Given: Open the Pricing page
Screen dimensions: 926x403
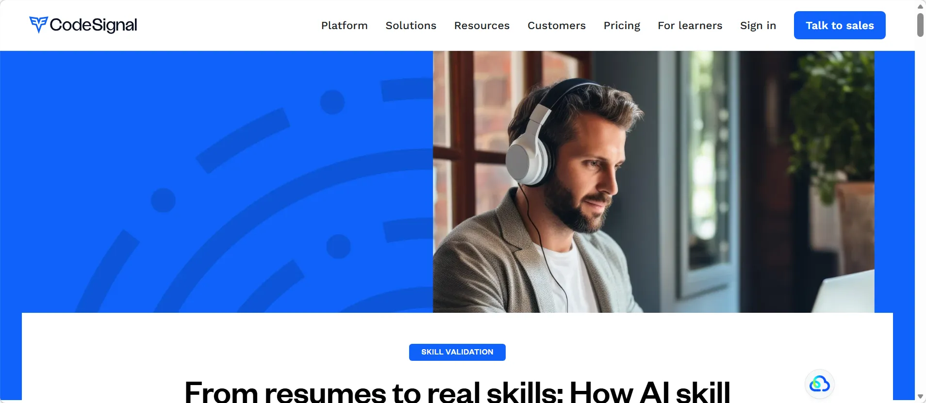Looking at the screenshot, I should (622, 25).
